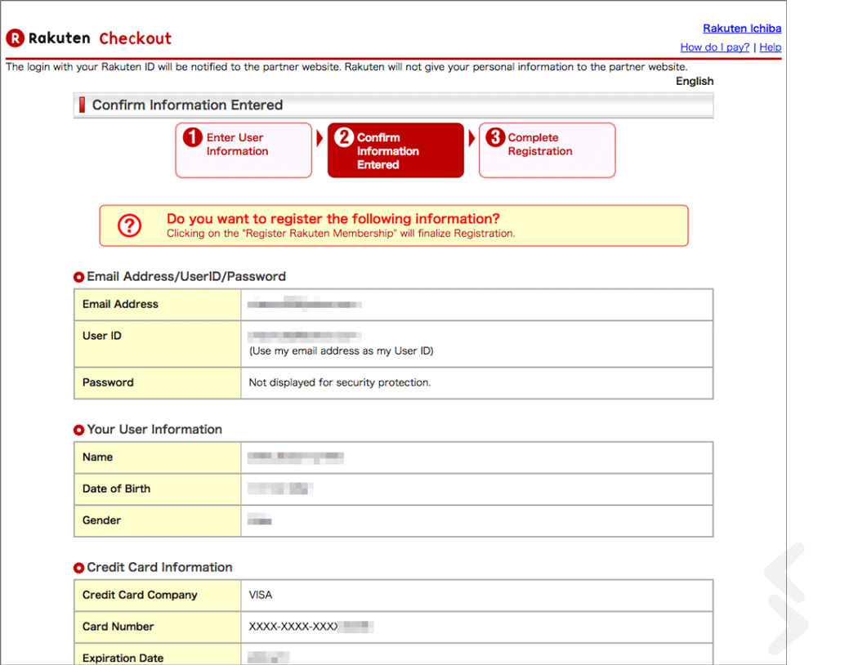Click the red question mark icon

tap(130, 225)
